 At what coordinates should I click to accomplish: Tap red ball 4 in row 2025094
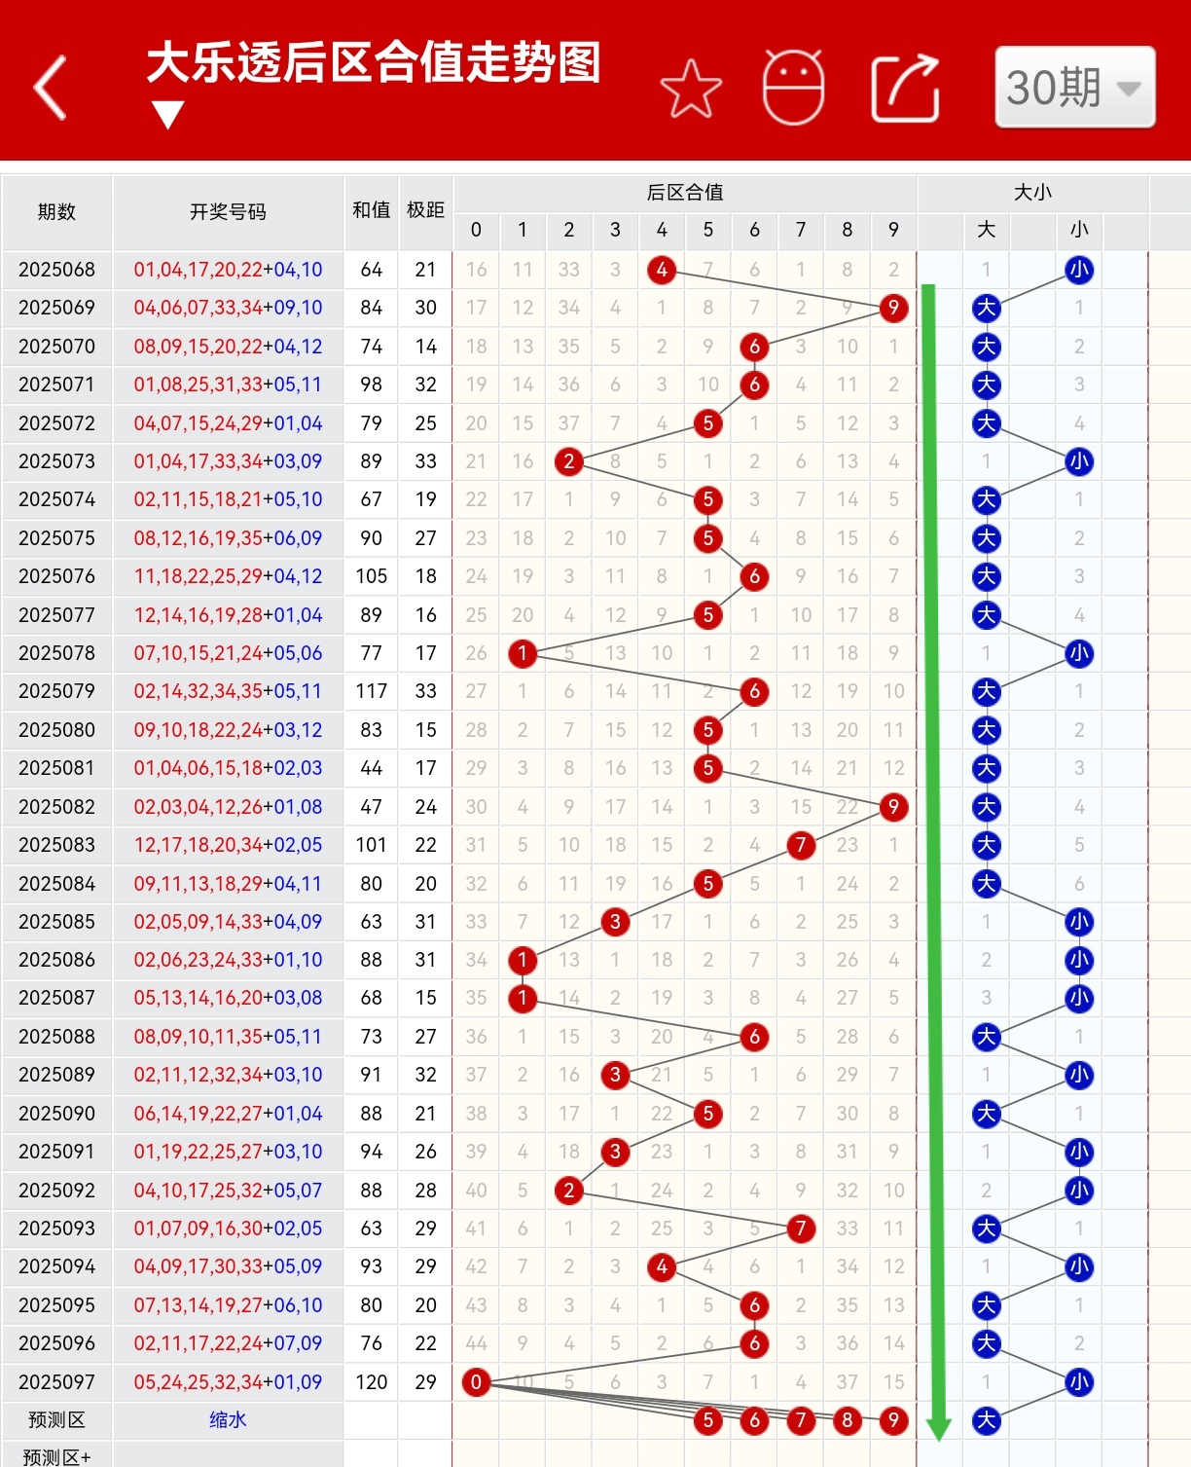click(662, 1266)
